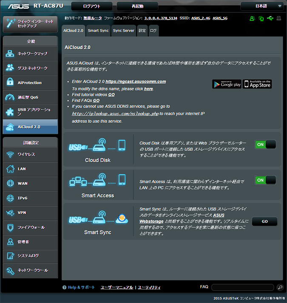
Task: Click the Cloud Disk label
Action: (x=98, y=160)
